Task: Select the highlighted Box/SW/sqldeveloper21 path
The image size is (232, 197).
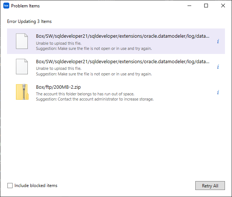Action: click(122, 36)
